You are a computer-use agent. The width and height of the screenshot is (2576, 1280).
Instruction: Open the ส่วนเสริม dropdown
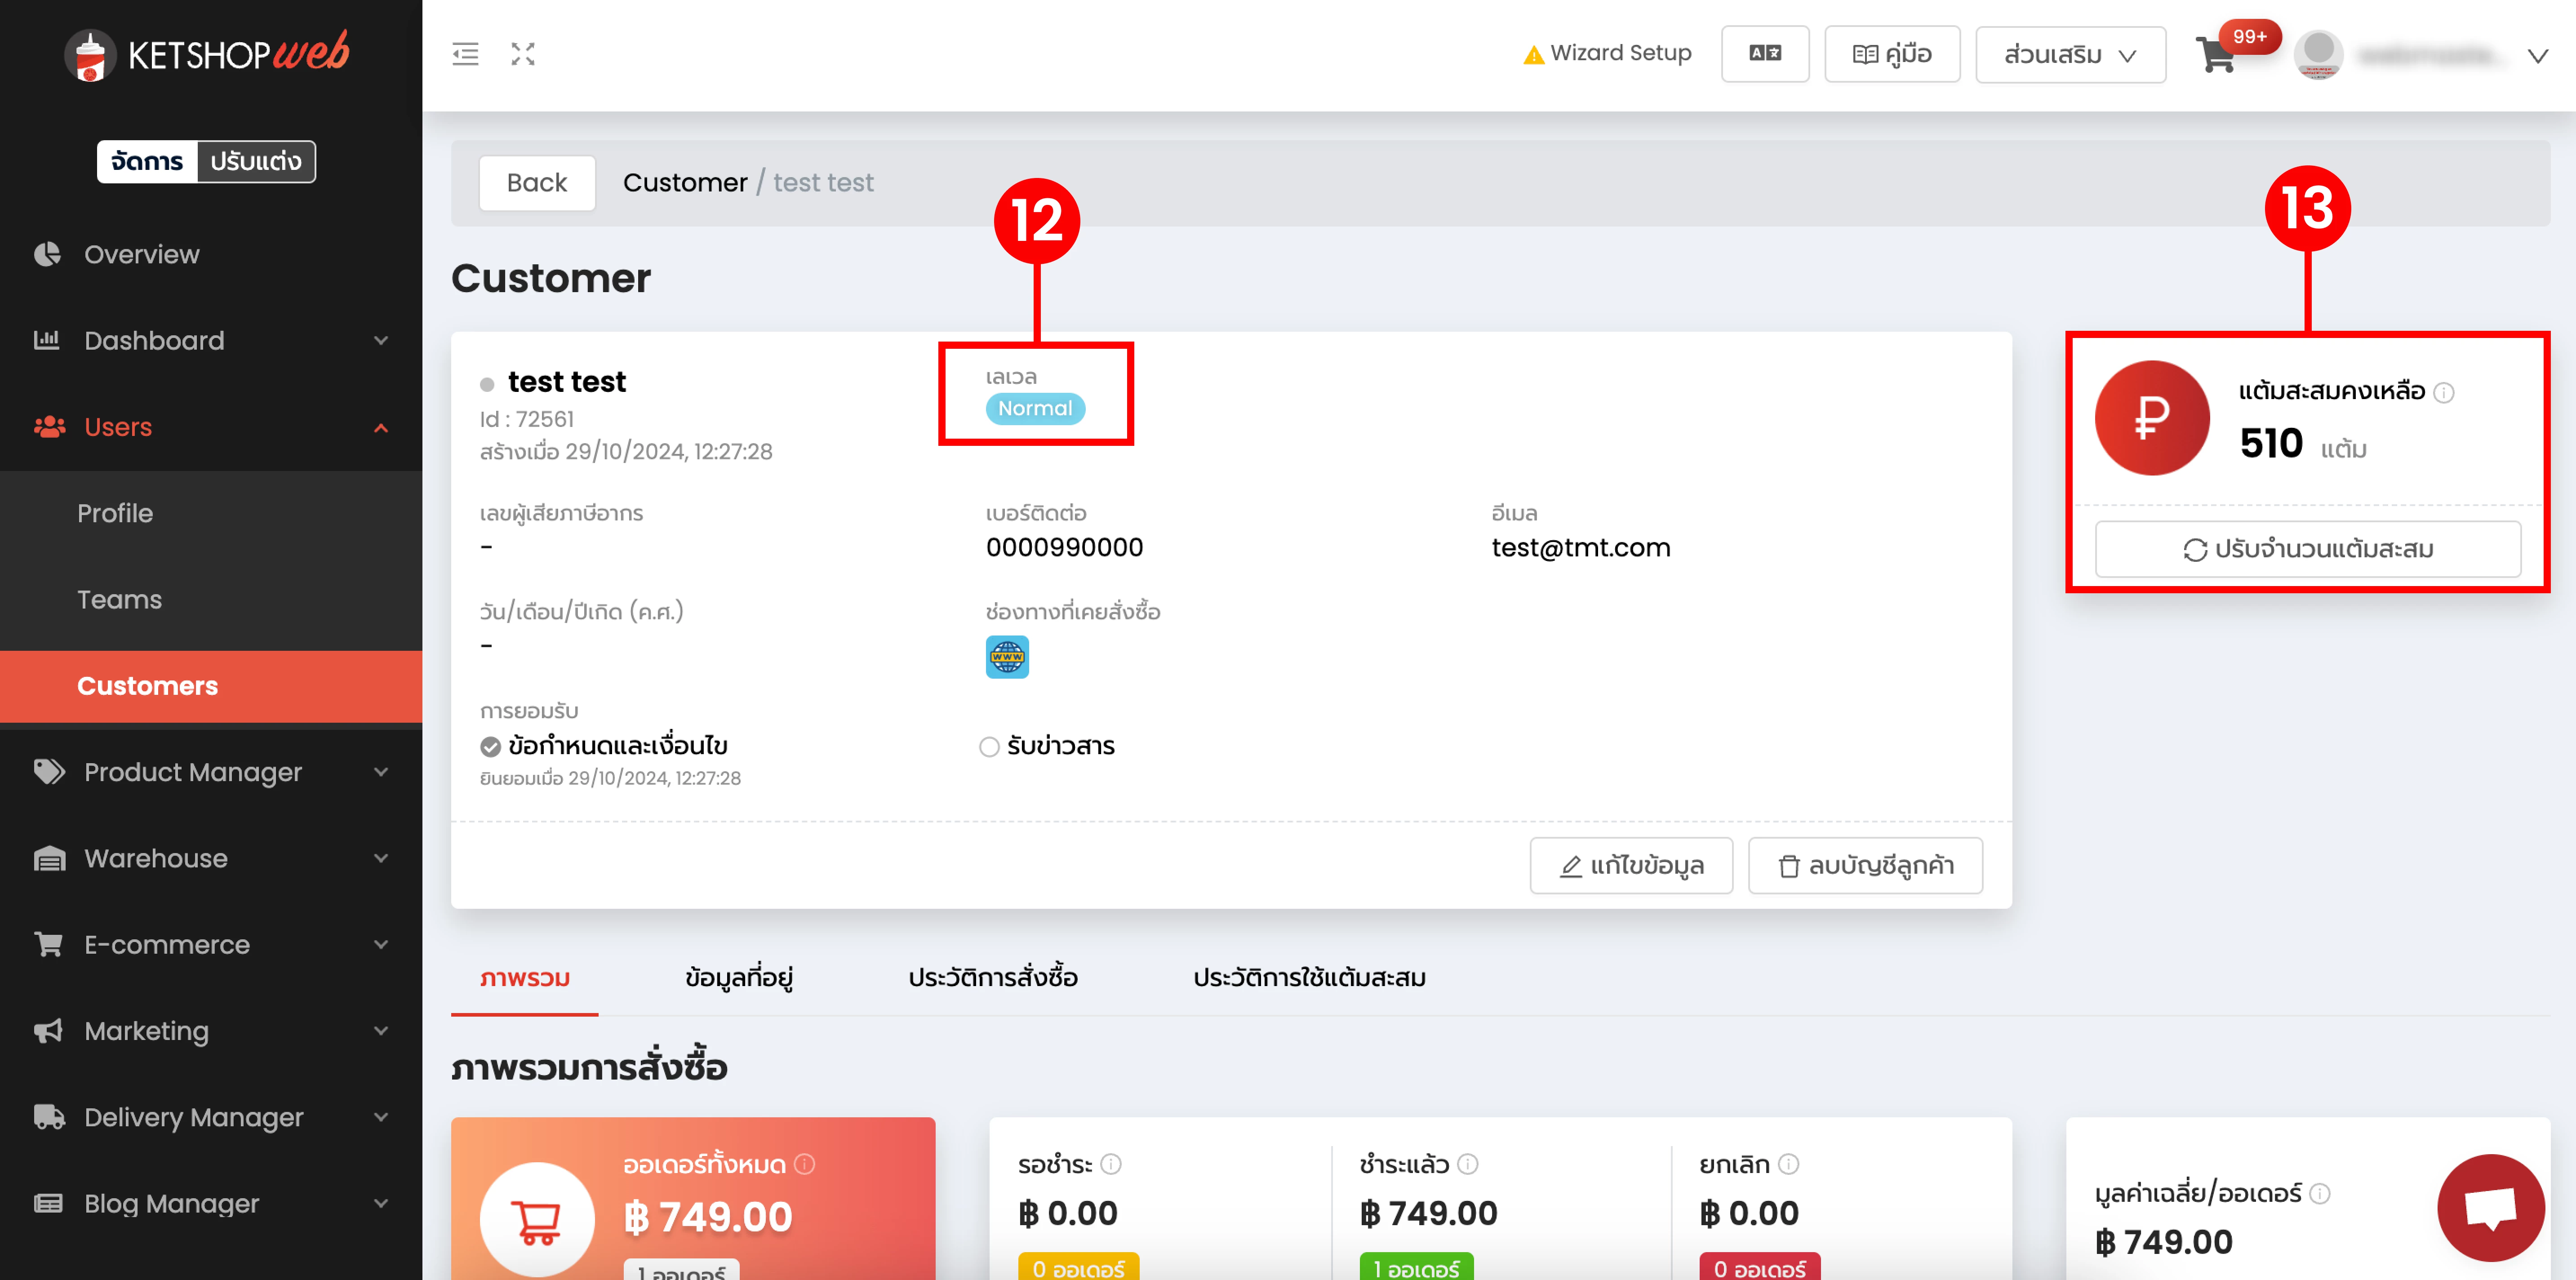click(x=2070, y=54)
